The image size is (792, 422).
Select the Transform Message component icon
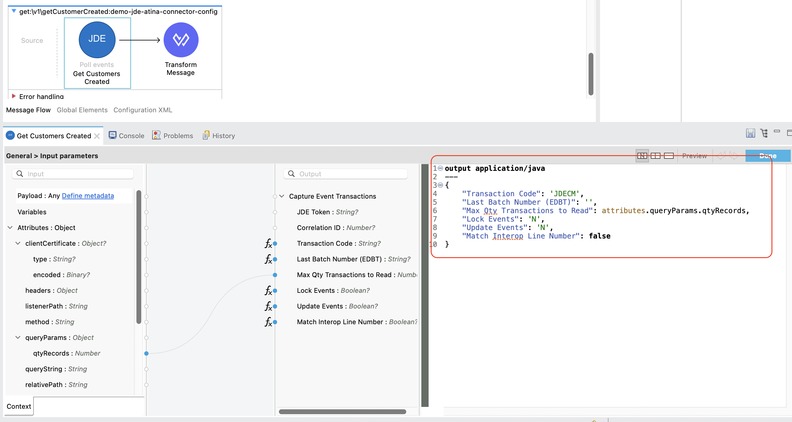[x=181, y=40]
